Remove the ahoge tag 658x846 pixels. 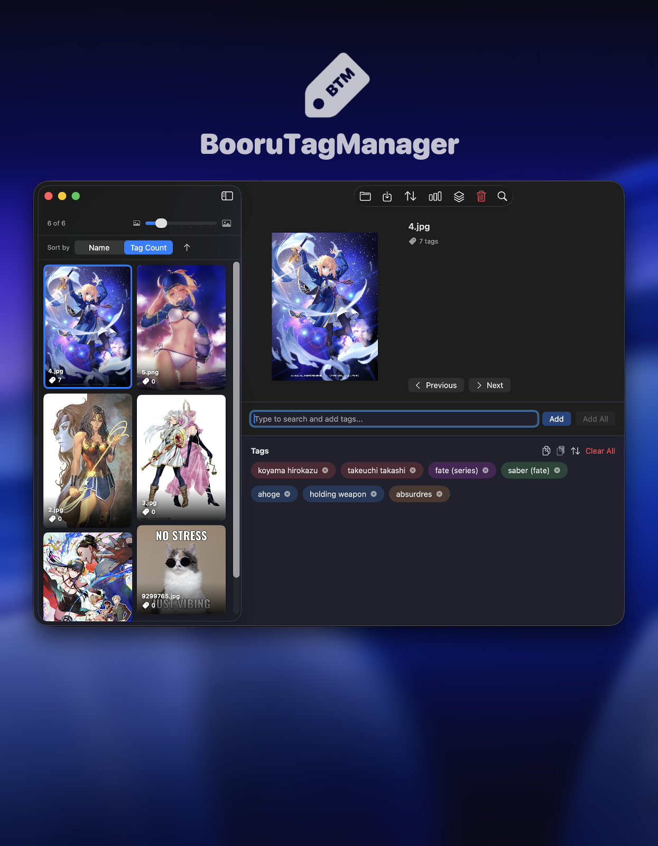click(x=288, y=494)
